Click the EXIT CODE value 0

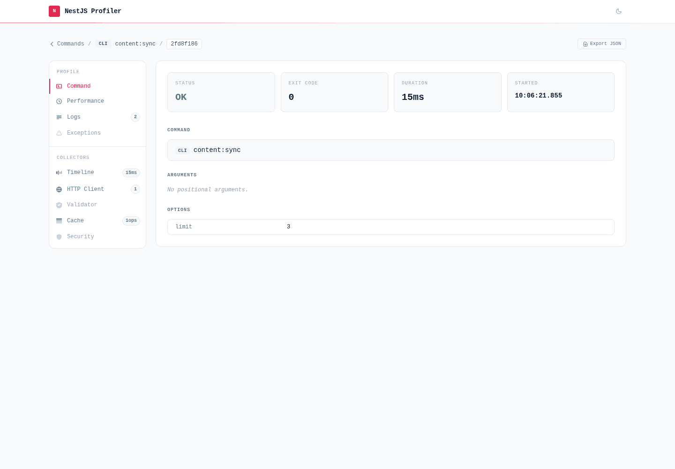pos(291,97)
